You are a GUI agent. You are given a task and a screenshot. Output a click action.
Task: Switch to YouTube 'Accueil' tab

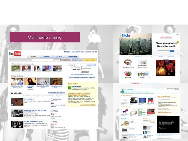33,57
